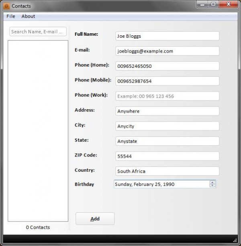The image size is (241, 246).
Task: Click the Country field South Africa
Action: click(167, 171)
